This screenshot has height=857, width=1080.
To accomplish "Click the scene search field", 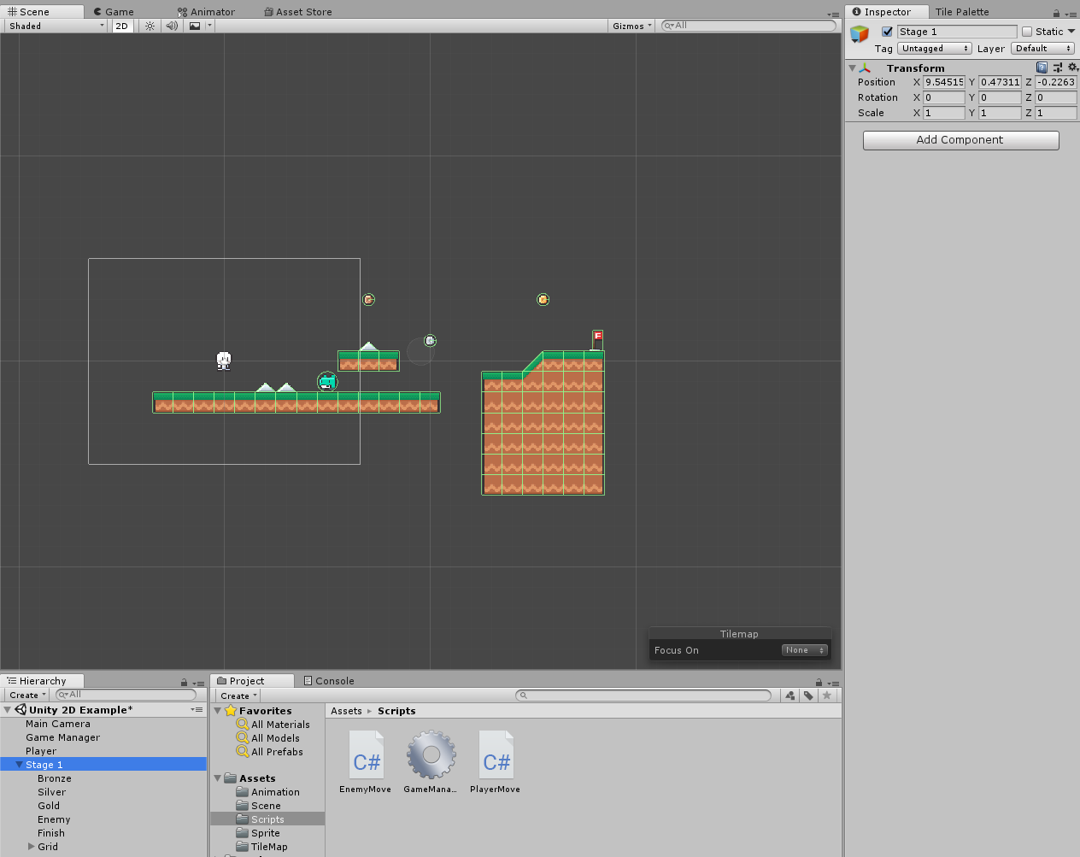I will click(x=748, y=26).
